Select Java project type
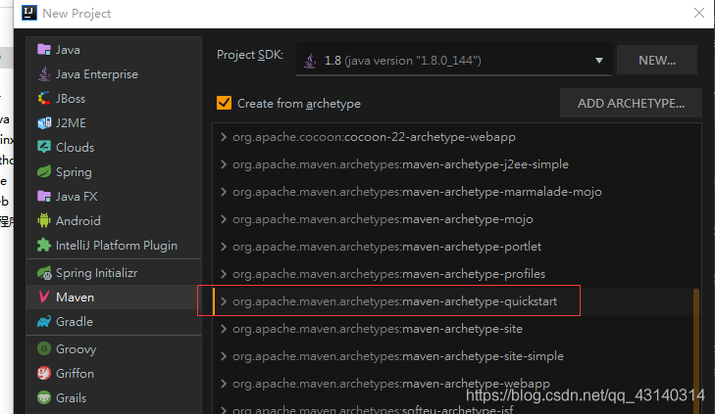The height and width of the screenshot is (414, 715). [x=114, y=50]
